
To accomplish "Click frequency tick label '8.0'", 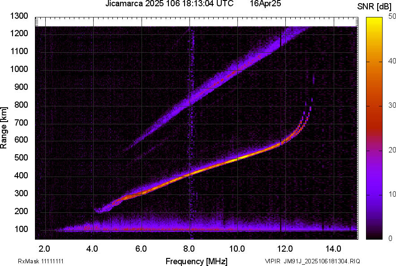I will 189,249.
